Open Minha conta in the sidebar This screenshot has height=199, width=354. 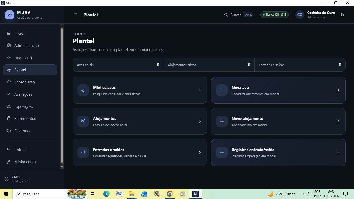tap(30, 162)
